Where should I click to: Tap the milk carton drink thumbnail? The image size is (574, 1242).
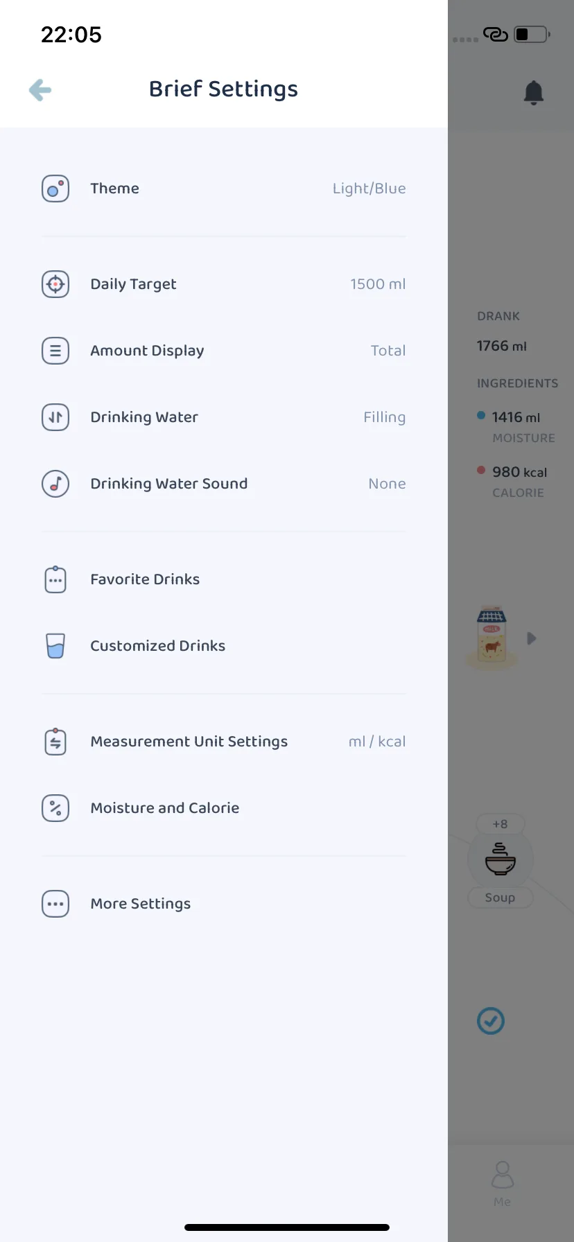492,636
